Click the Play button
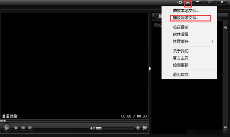 click(6, 128)
